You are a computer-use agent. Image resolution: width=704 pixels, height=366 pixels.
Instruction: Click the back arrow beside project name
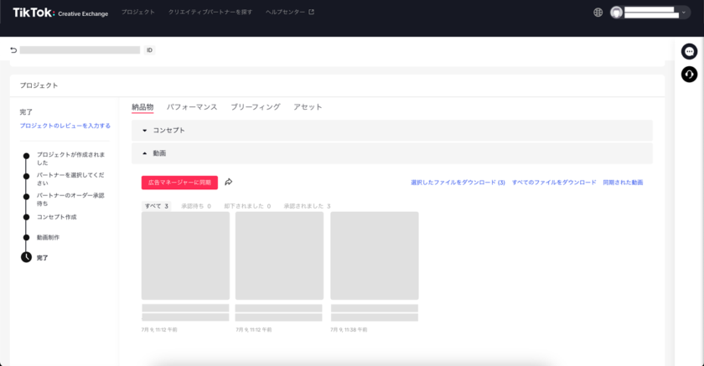tap(13, 50)
